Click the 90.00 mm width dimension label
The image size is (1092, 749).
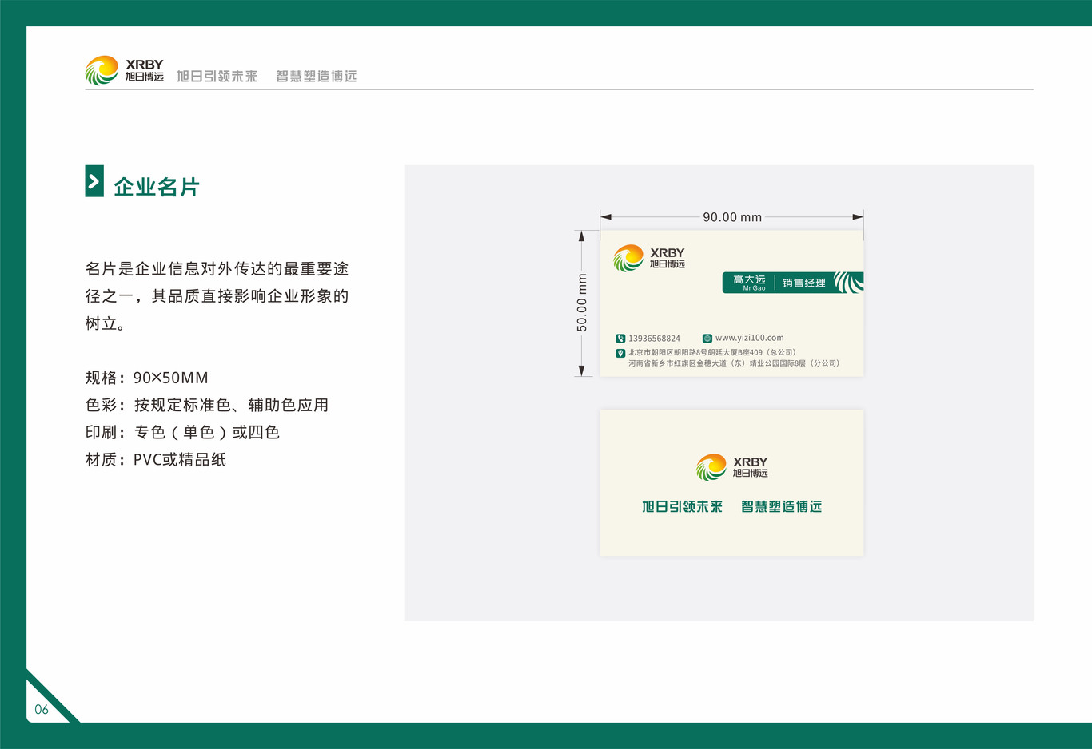[x=732, y=217]
